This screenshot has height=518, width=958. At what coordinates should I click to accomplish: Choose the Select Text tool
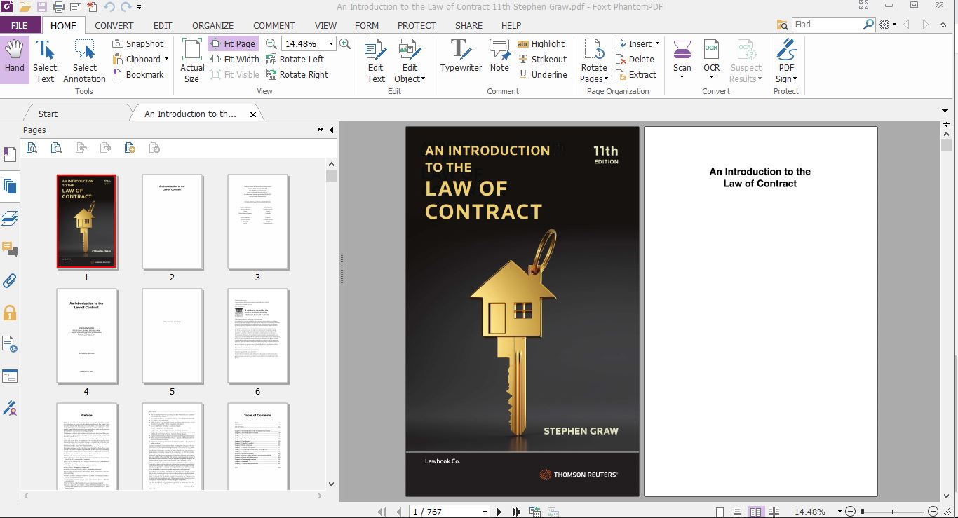[45, 61]
